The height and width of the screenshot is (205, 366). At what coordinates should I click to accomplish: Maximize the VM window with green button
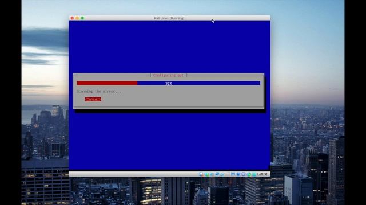point(82,18)
